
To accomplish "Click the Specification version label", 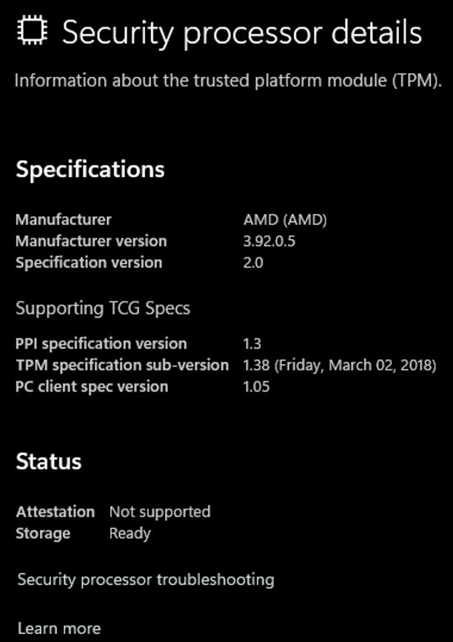I will coord(89,262).
